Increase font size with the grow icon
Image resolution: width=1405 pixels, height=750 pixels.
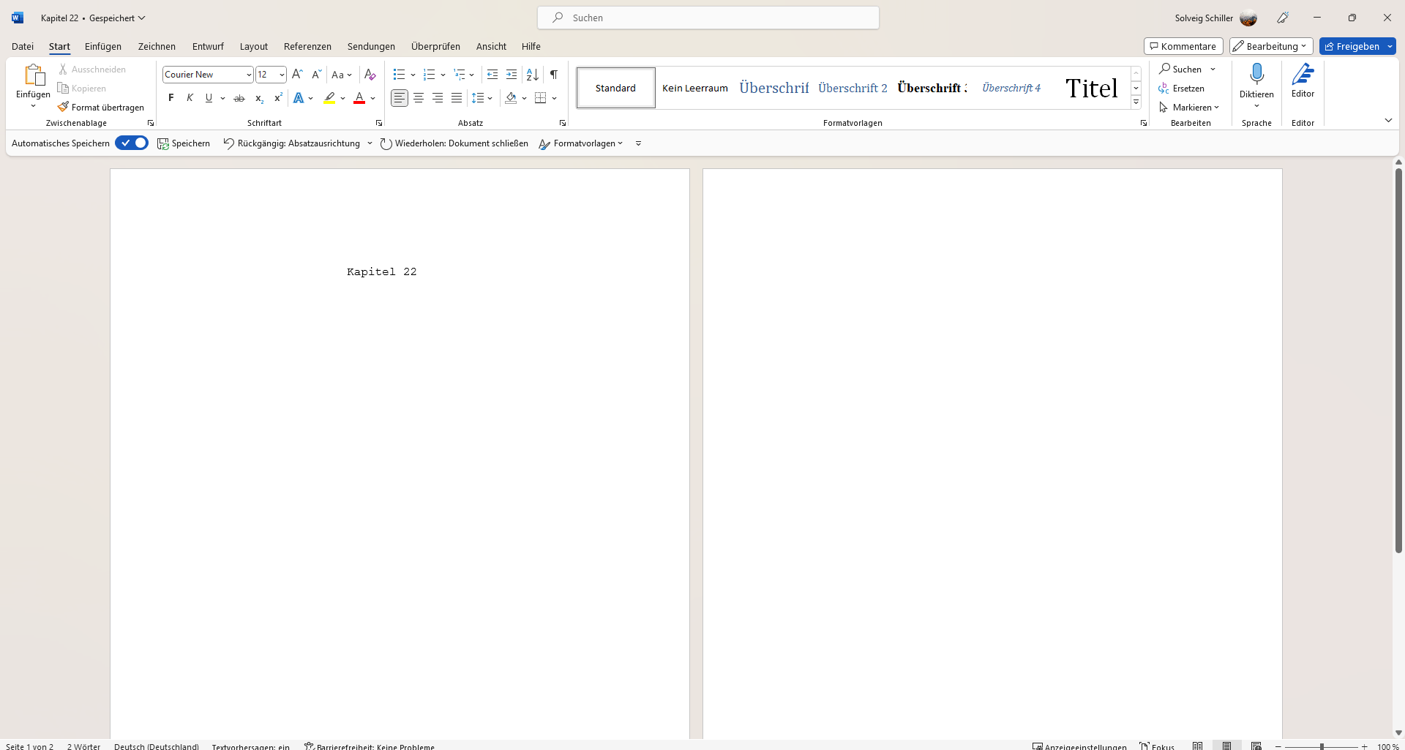297,75
